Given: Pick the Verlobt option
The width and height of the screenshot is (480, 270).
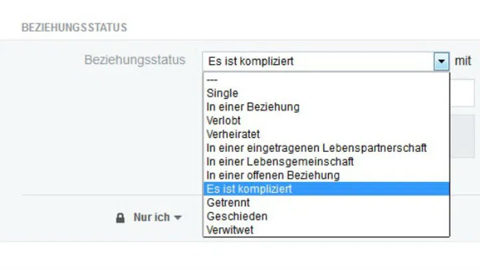Looking at the screenshot, I should pyautogui.click(x=326, y=121).
